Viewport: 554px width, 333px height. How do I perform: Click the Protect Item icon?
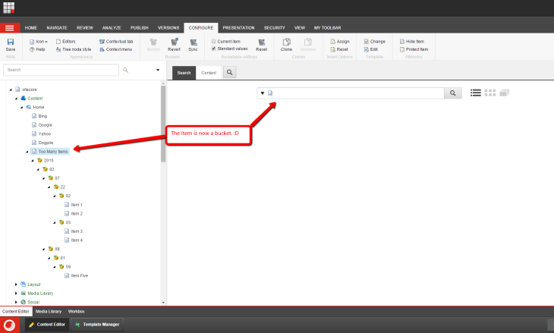(x=413, y=49)
